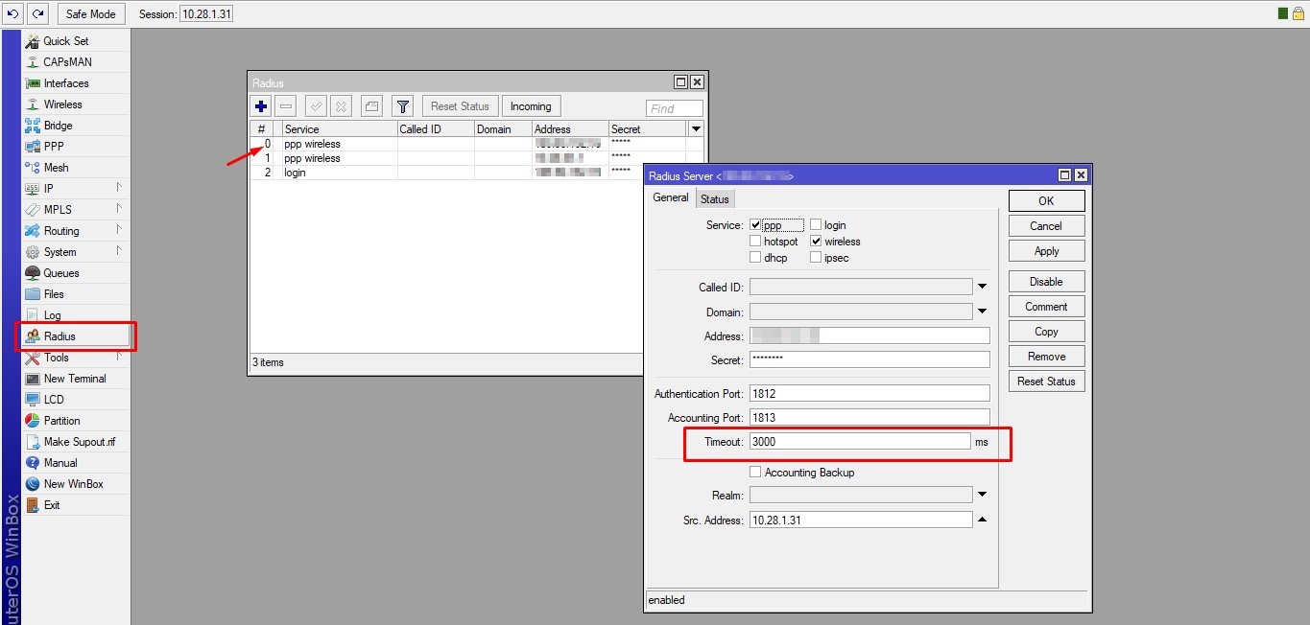Viewport: 1310px width, 625px height.
Task: Click the Timeout input field
Action: [x=860, y=441]
